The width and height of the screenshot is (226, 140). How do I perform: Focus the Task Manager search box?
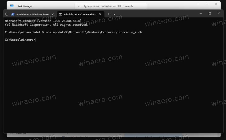(111, 6)
